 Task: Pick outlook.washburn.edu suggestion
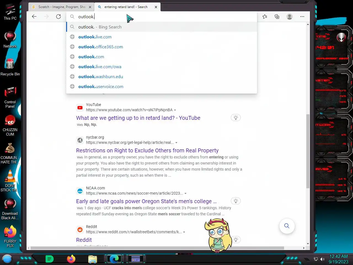162,76
